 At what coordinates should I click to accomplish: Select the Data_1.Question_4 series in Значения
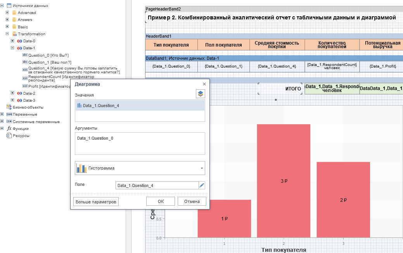[140, 106]
